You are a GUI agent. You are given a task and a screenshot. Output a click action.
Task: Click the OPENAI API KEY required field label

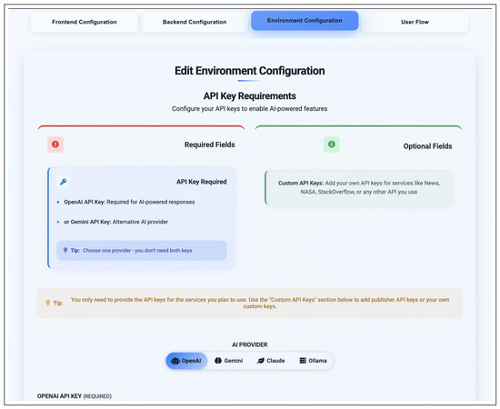(75, 396)
